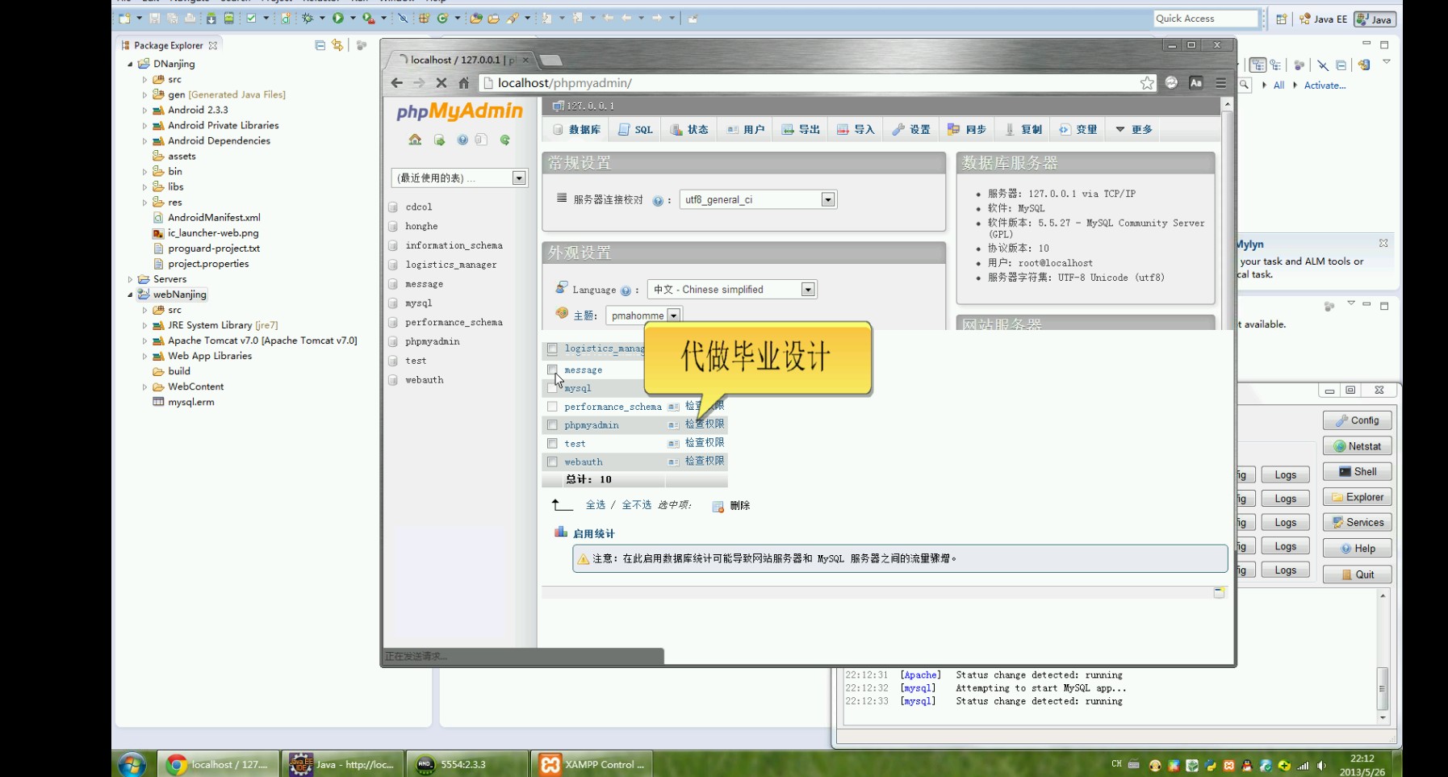Expand the Android 2.3.3 library node
The width and height of the screenshot is (1448, 777).
click(x=144, y=110)
